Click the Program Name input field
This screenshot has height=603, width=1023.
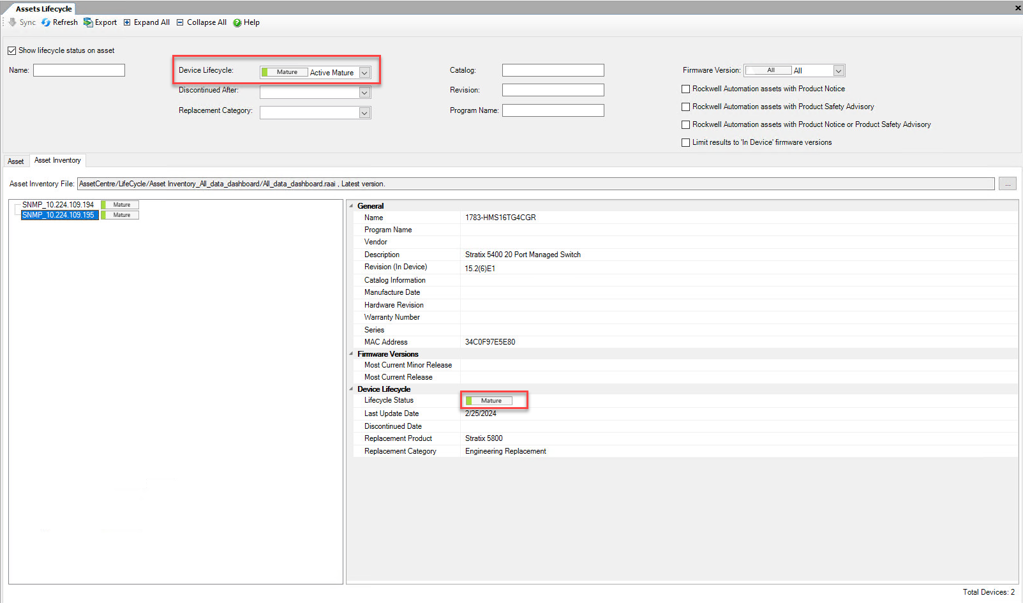(553, 110)
